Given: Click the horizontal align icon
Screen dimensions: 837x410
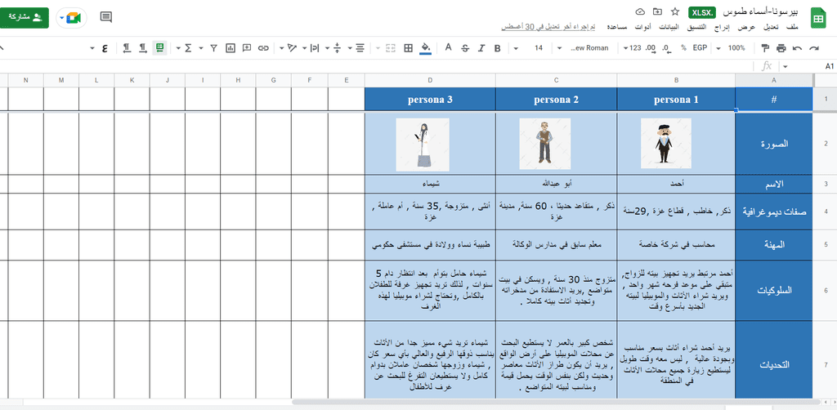Looking at the screenshot, I should pyautogui.click(x=360, y=48).
